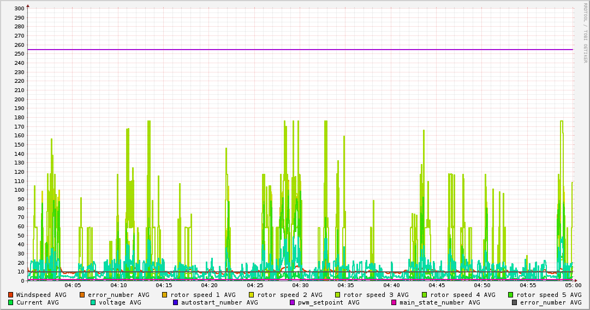Click the Windspeed AVG legend text

(41, 295)
